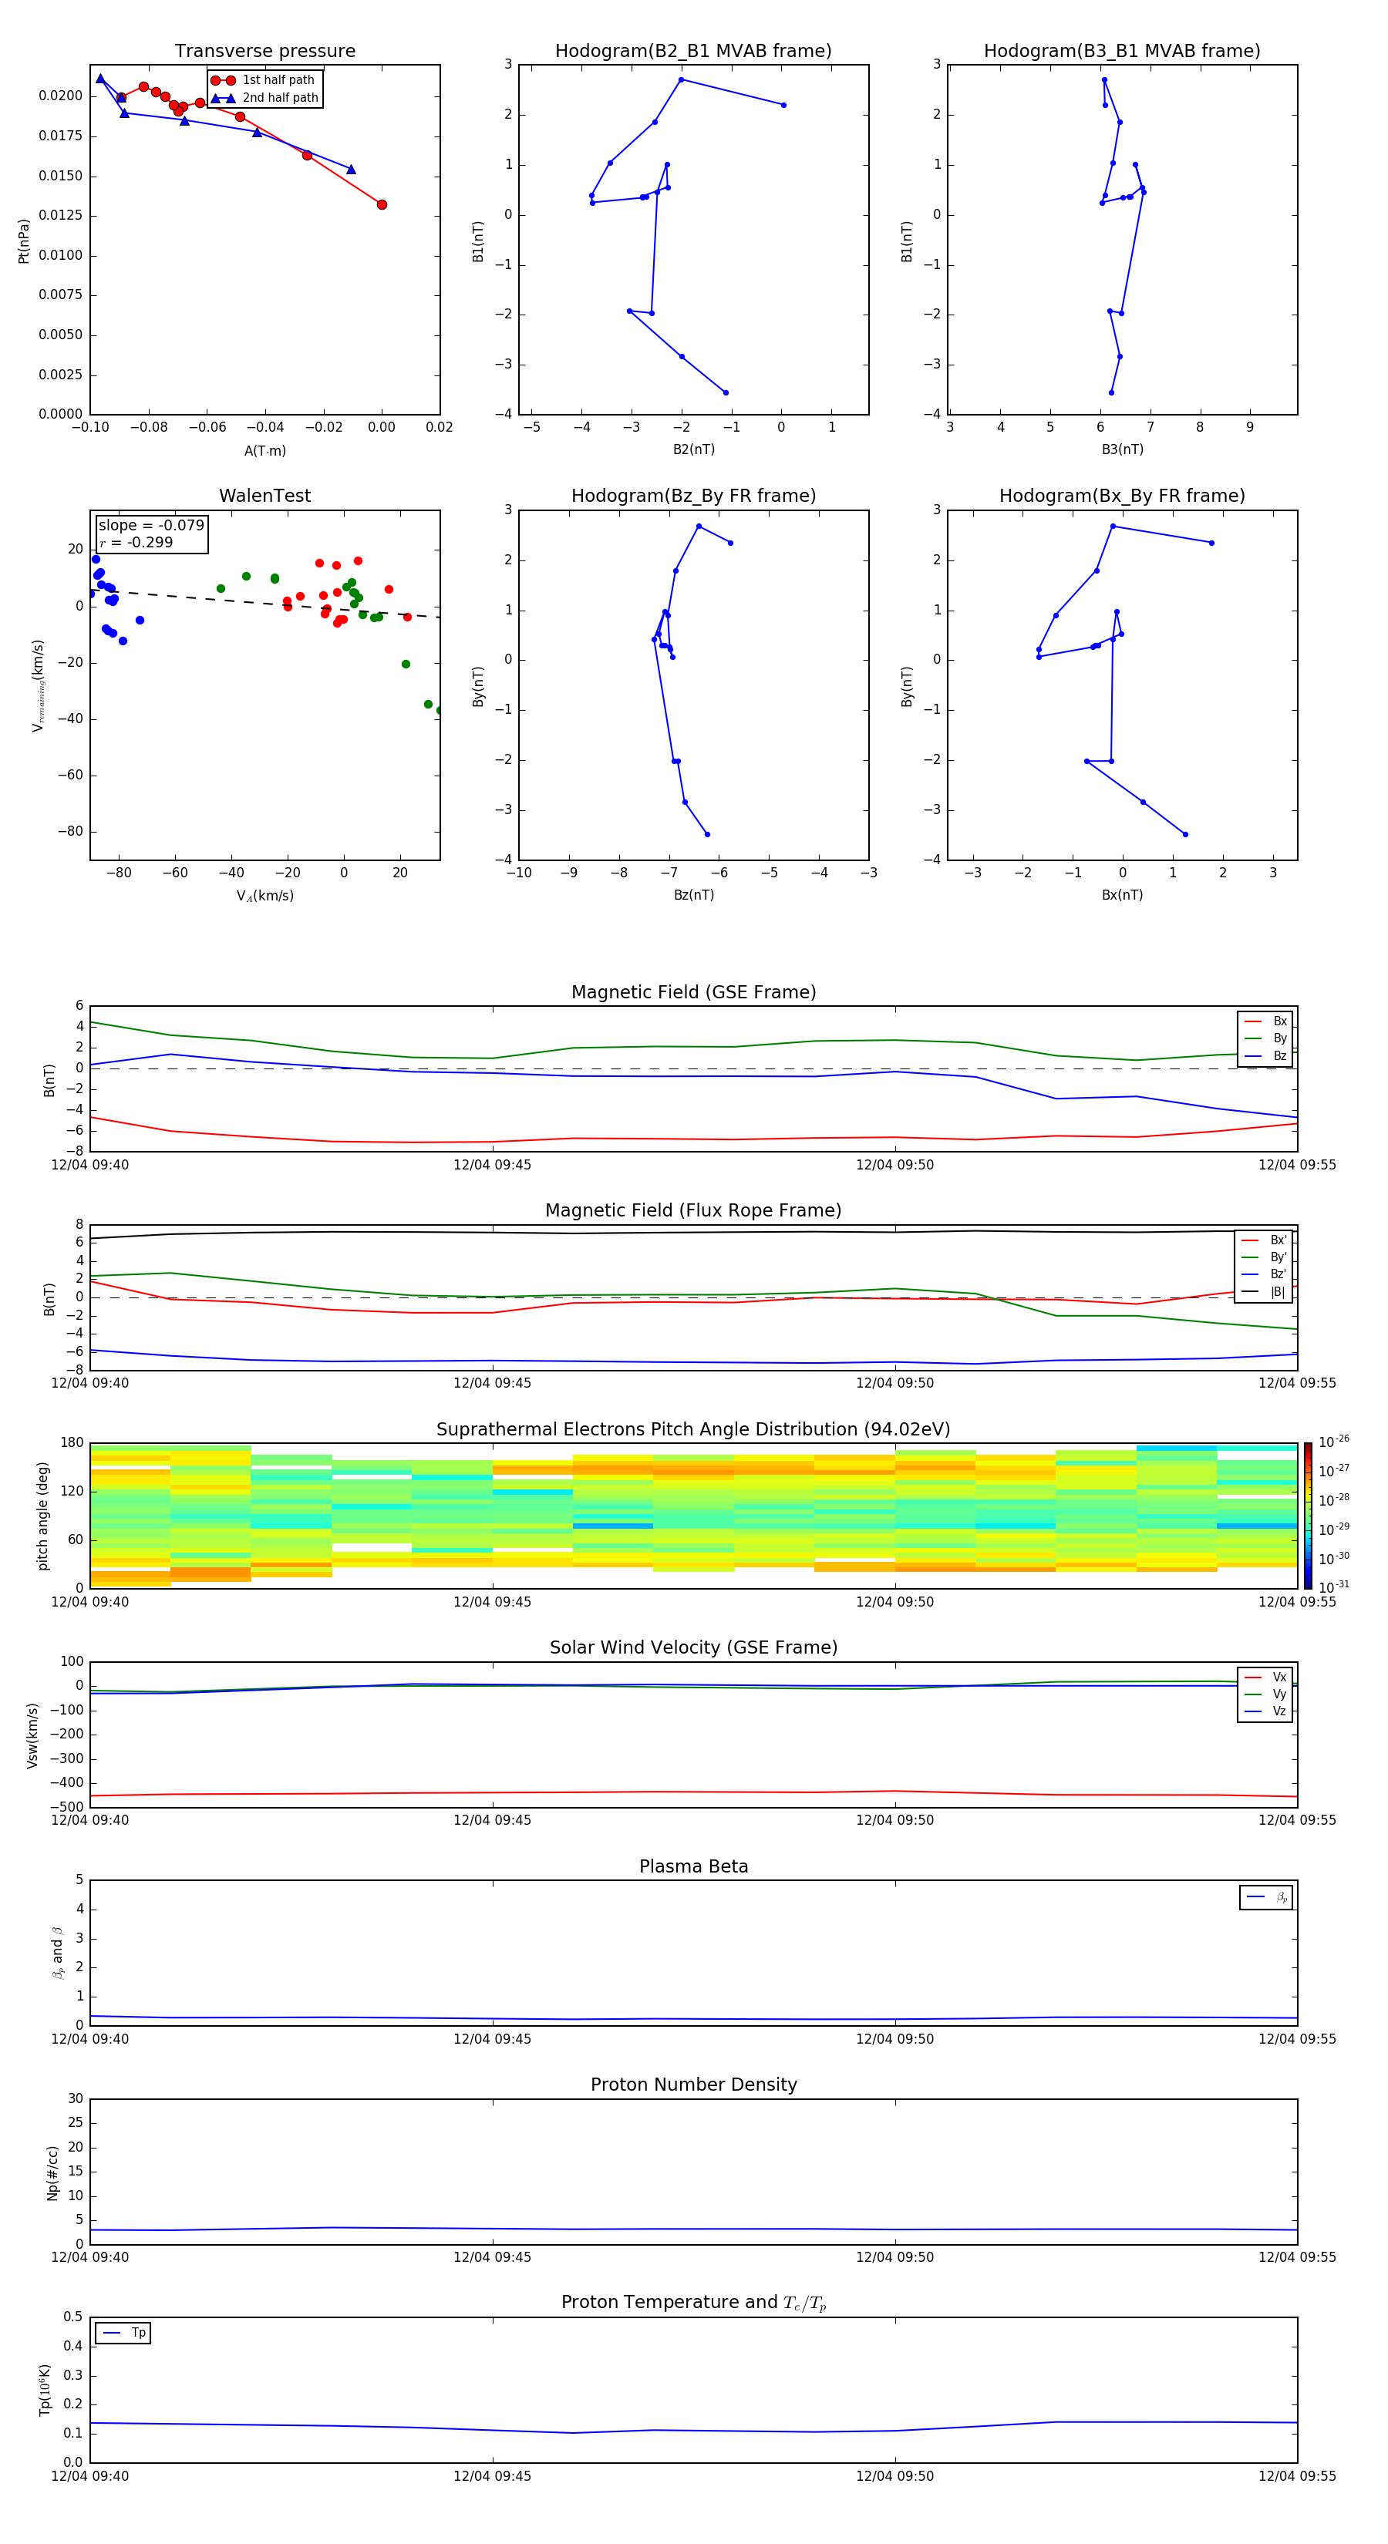
Task: Click the "Solar Wind Velocity (GSE Frame)" title
Action: click(692, 1647)
